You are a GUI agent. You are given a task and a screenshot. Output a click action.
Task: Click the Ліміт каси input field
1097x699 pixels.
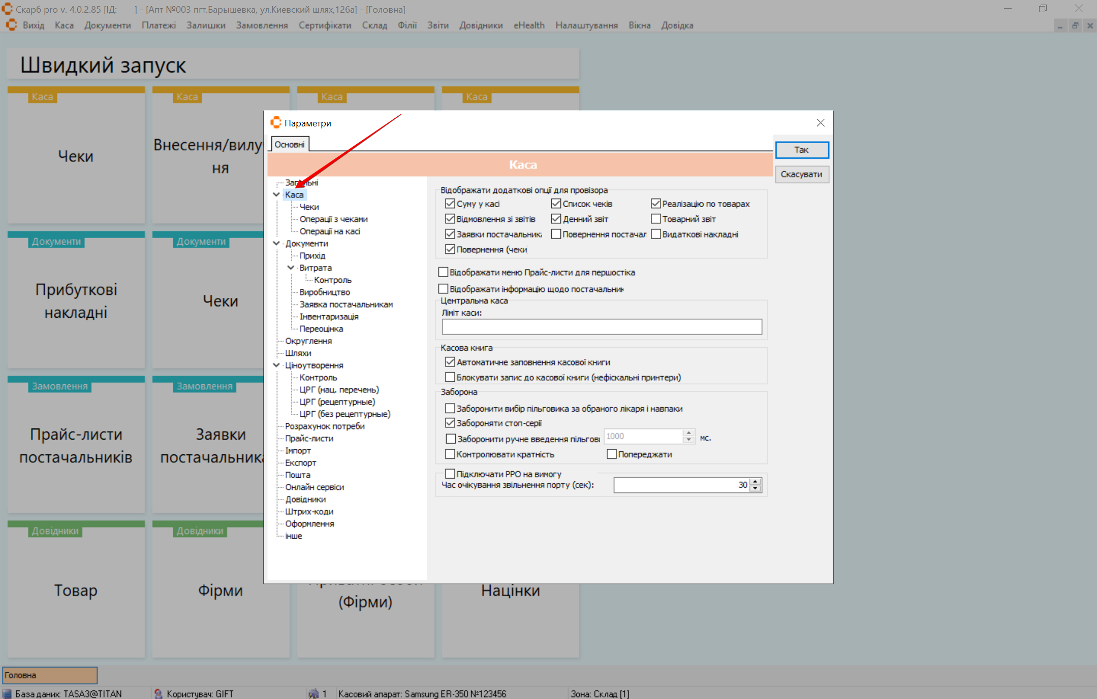(x=602, y=327)
